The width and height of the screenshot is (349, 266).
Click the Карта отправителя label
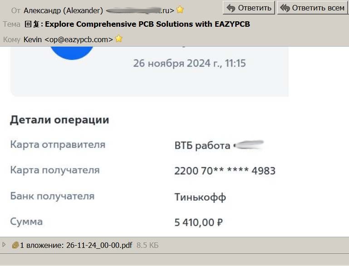(x=58, y=145)
